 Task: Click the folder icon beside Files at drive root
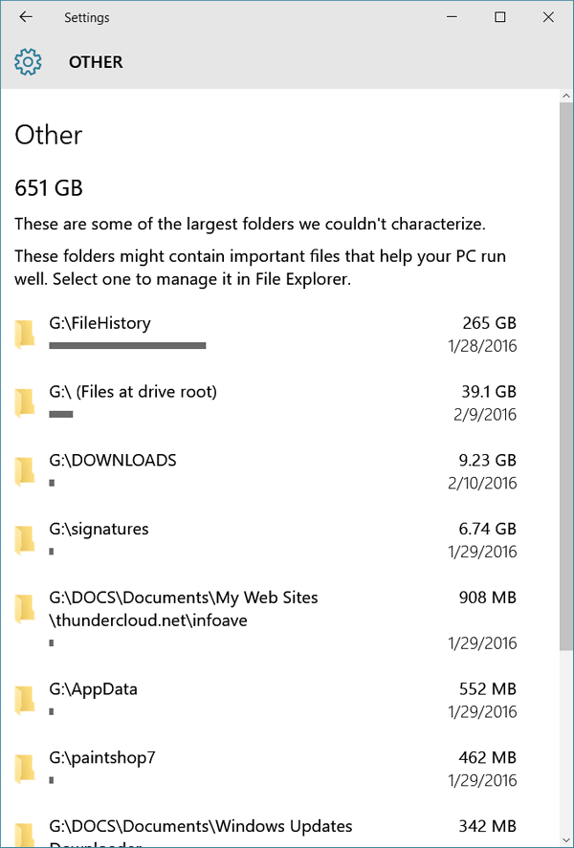coord(25,402)
